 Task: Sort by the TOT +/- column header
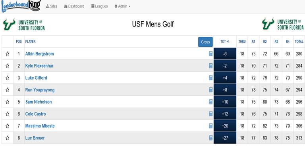pos(225,42)
